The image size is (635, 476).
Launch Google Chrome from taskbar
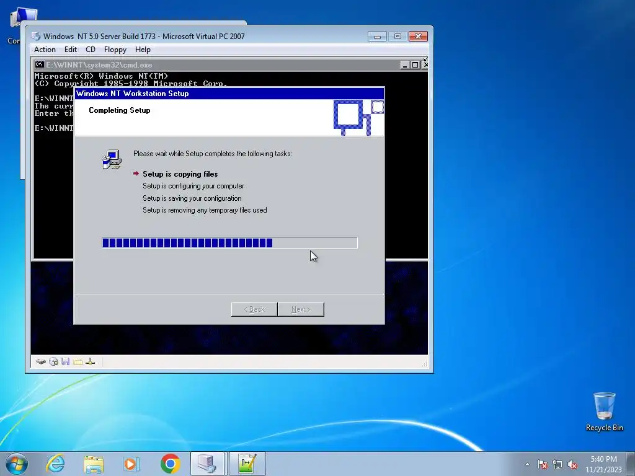pos(170,464)
